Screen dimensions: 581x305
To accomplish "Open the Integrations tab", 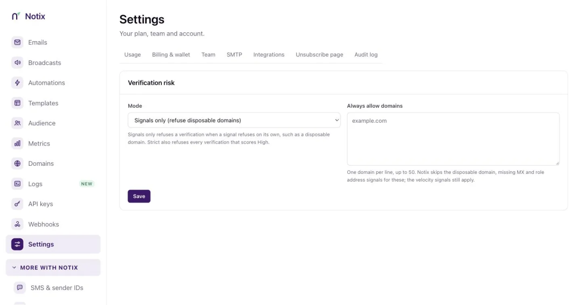I will pyautogui.click(x=269, y=54).
